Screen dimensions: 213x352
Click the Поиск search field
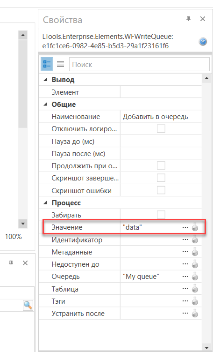140,64
